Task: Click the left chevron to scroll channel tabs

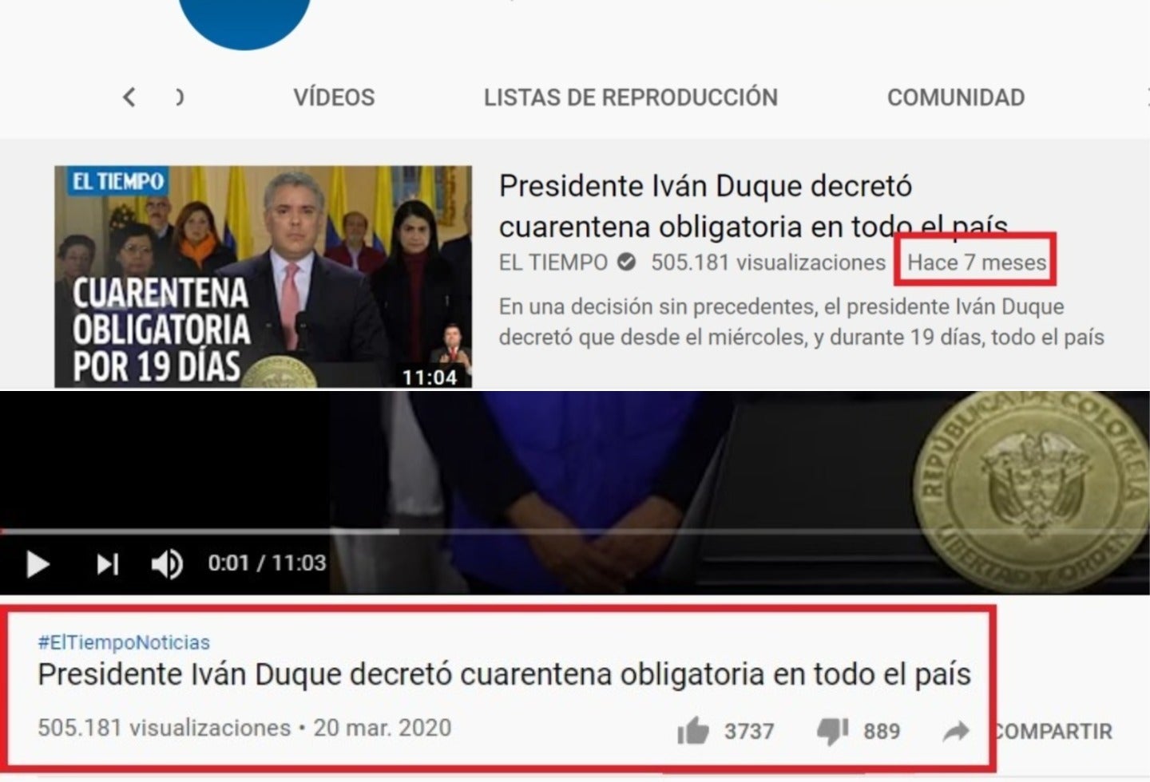Action: (x=130, y=97)
